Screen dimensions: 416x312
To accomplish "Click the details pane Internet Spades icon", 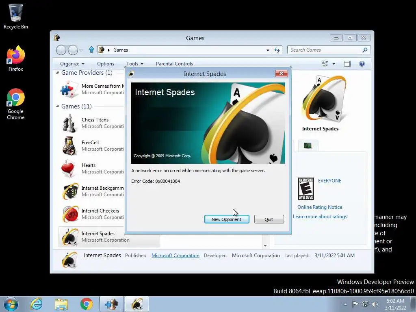I will [x=69, y=260].
